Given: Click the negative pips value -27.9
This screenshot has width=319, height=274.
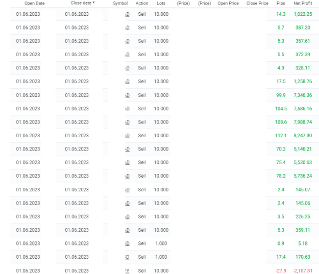Looking at the screenshot, I should pyautogui.click(x=281, y=271).
